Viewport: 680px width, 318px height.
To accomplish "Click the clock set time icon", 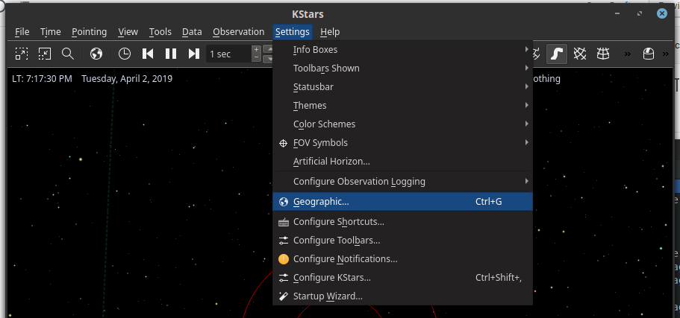I will (x=125, y=54).
